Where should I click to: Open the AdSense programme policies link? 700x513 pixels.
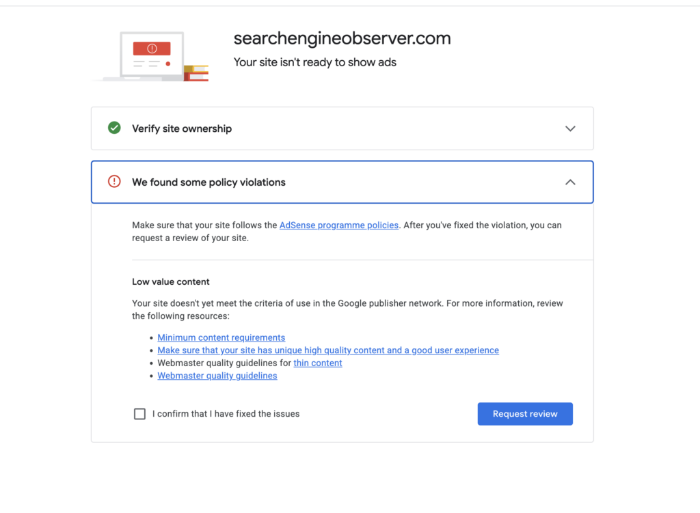pyautogui.click(x=339, y=225)
